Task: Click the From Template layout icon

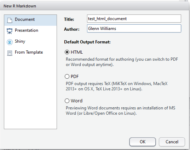Action: (10, 53)
